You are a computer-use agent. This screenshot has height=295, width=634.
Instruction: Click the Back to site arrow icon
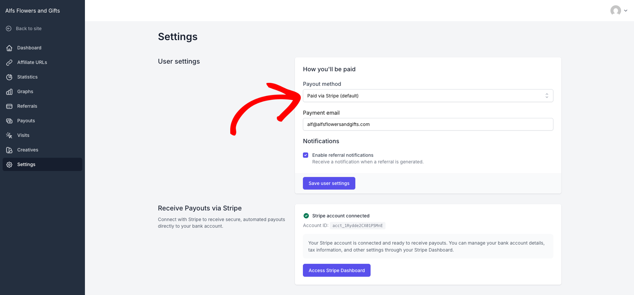click(x=9, y=29)
